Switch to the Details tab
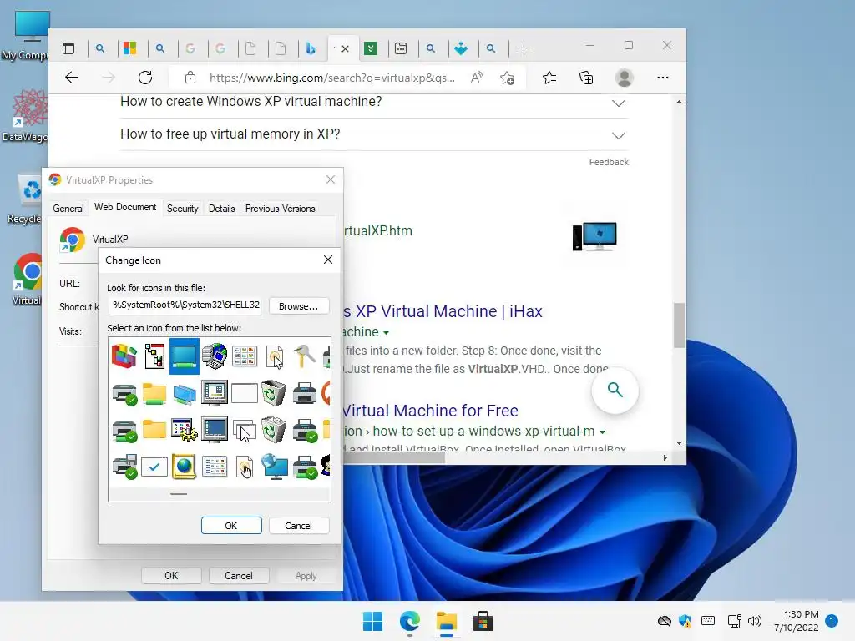This screenshot has width=855, height=641. [221, 208]
